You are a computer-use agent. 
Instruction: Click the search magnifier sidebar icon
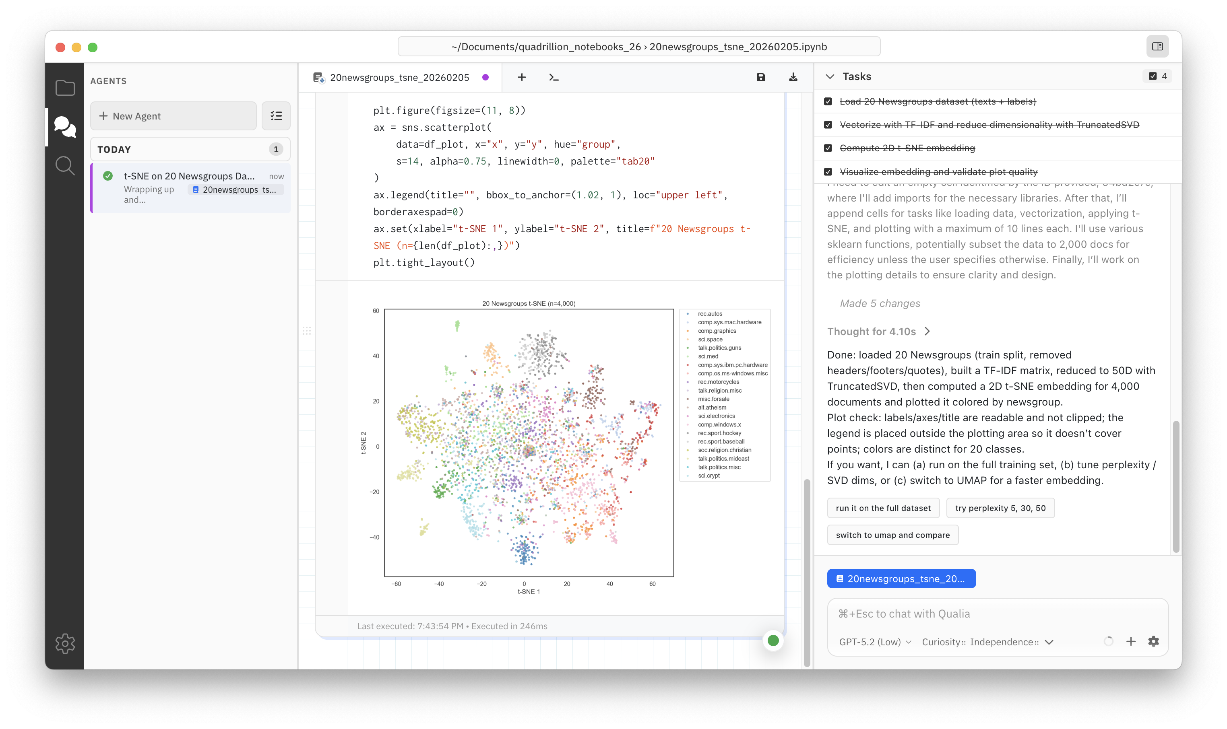pyautogui.click(x=65, y=166)
